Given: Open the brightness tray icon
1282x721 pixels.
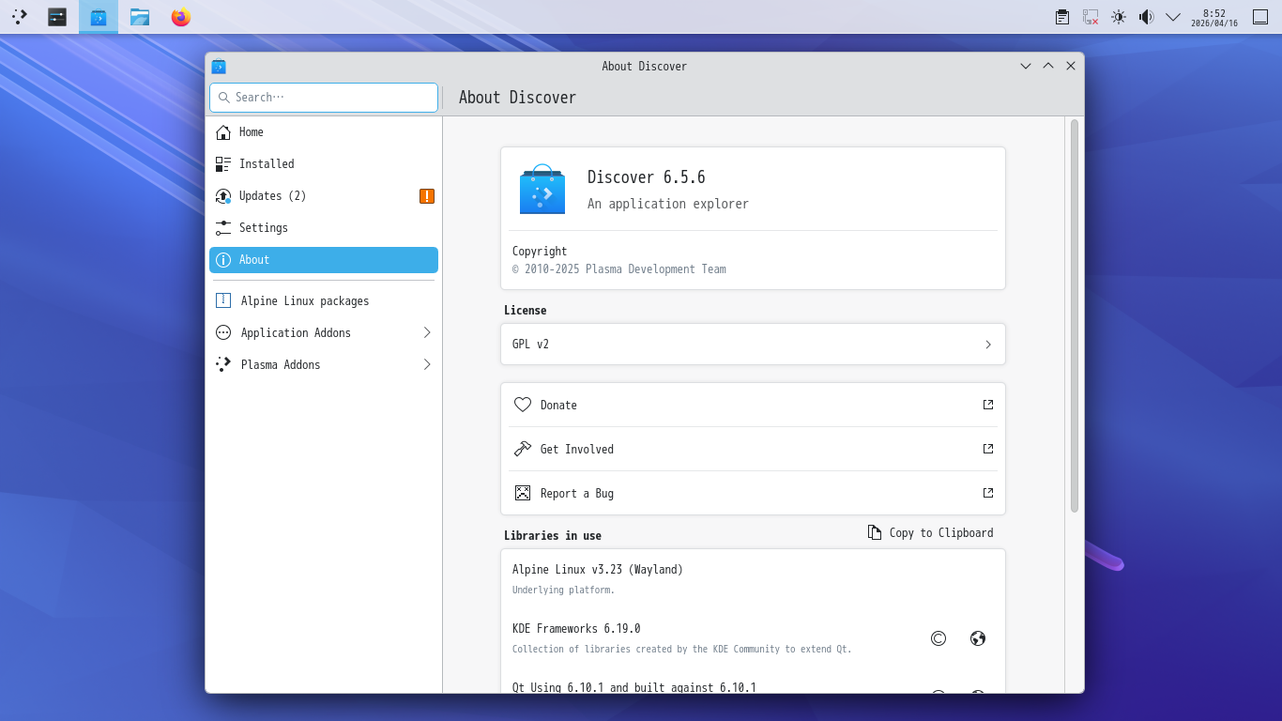Looking at the screenshot, I should [x=1119, y=17].
